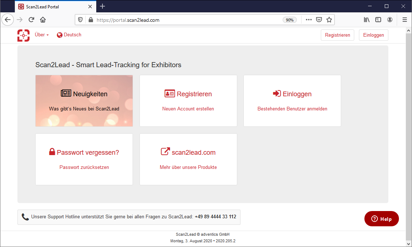Reset the 90% zoom level indicator
412x247 pixels.
click(290, 20)
